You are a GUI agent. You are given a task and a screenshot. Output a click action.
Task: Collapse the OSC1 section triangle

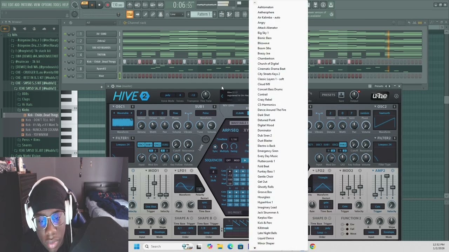(x=113, y=106)
